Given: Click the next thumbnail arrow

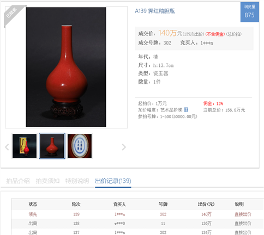Looking at the screenshot, I should coord(124,147).
